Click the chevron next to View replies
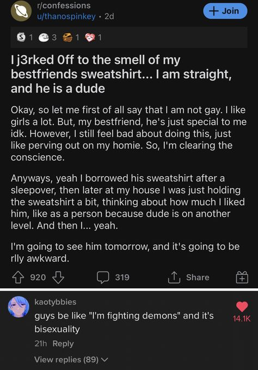 coord(105,360)
